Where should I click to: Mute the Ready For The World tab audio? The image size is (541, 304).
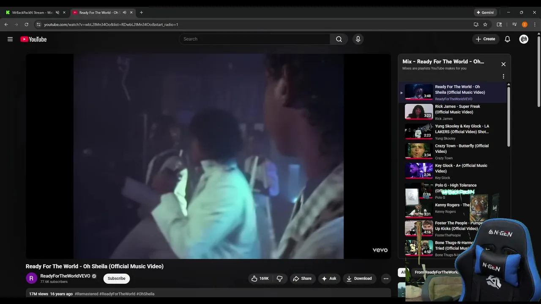(x=124, y=13)
